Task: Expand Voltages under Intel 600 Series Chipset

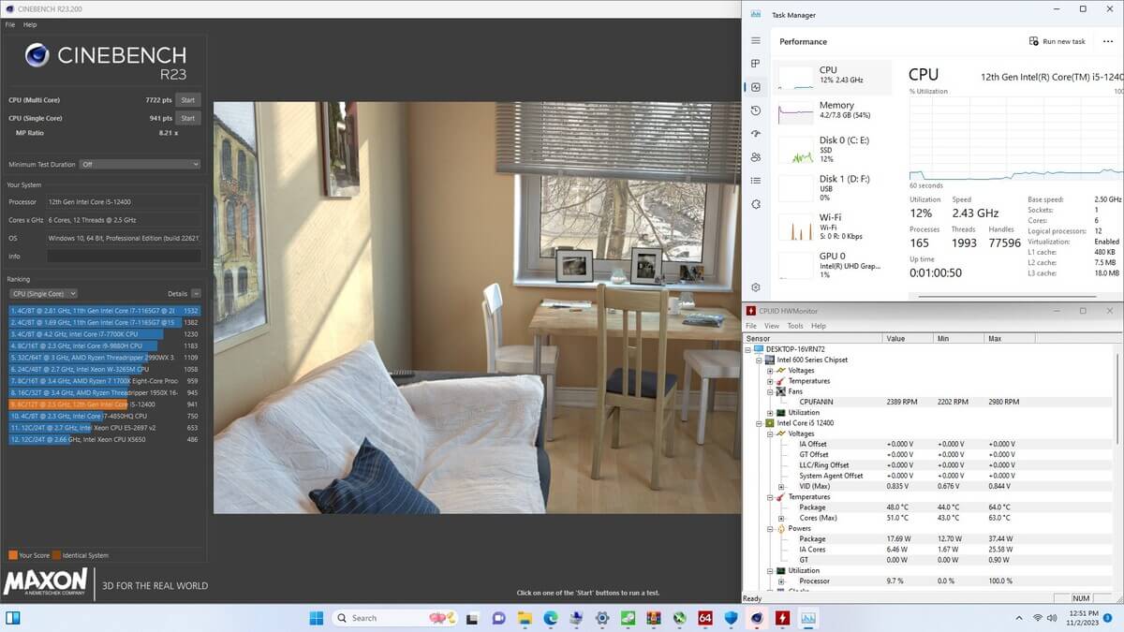Action: (770, 370)
